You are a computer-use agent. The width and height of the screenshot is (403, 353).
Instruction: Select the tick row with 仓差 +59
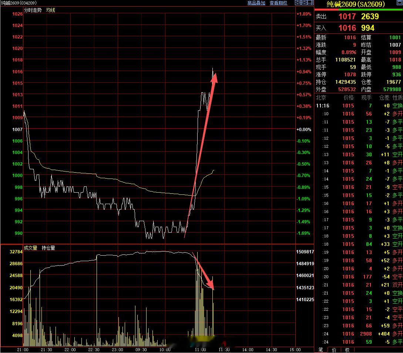point(359,326)
